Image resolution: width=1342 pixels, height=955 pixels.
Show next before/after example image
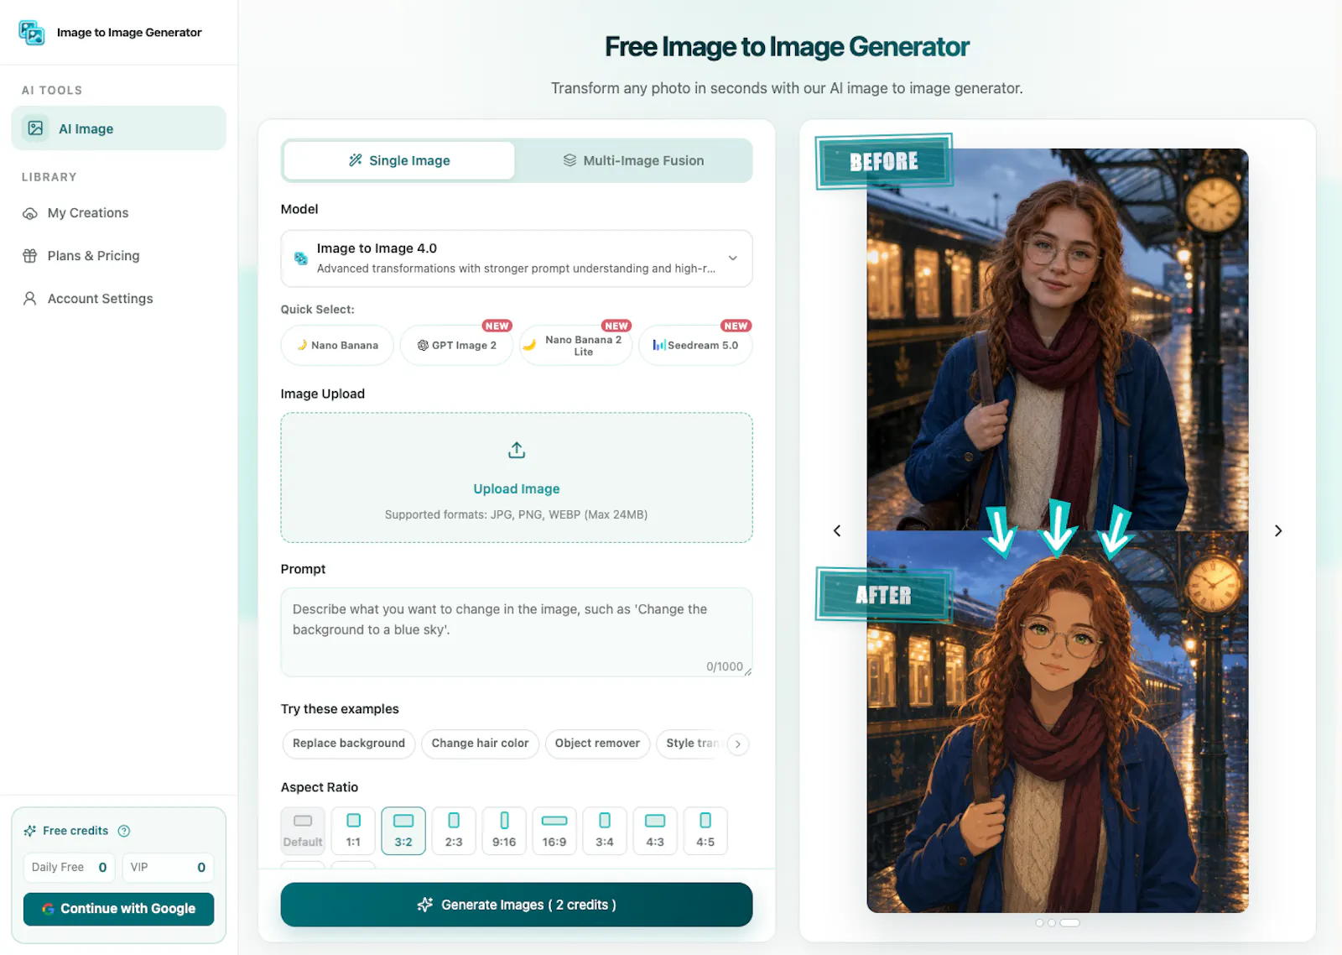coord(1278,530)
